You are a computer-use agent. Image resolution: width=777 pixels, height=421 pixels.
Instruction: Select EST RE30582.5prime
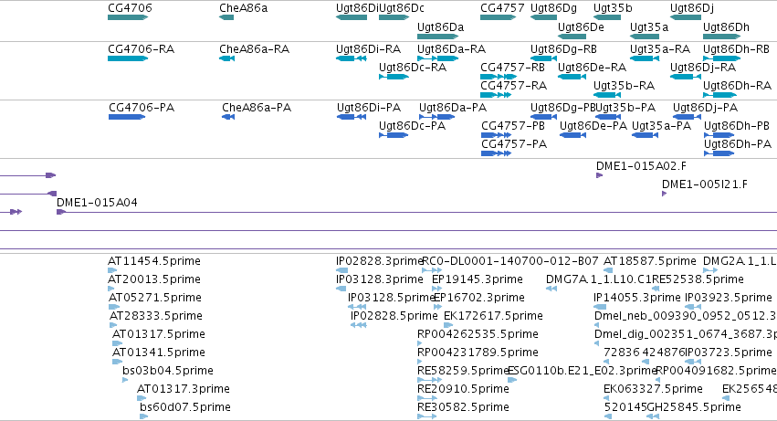click(426, 417)
